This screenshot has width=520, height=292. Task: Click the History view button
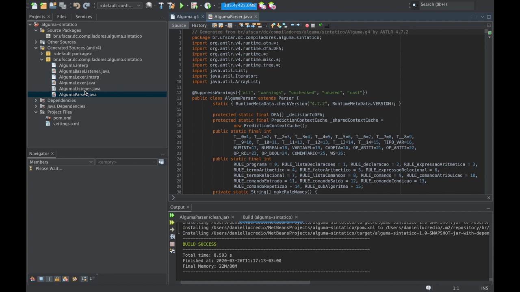(x=199, y=26)
